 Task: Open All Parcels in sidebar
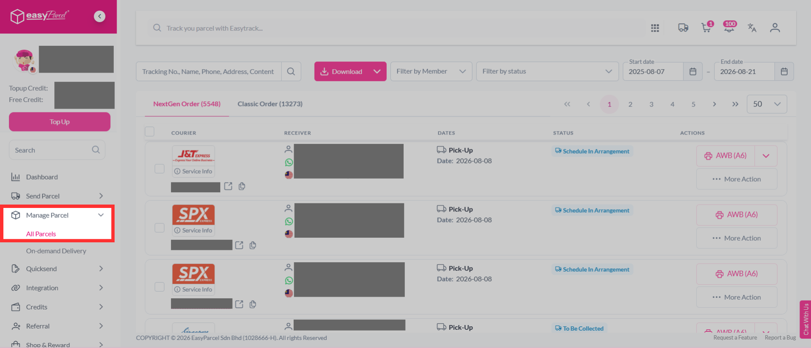41,234
